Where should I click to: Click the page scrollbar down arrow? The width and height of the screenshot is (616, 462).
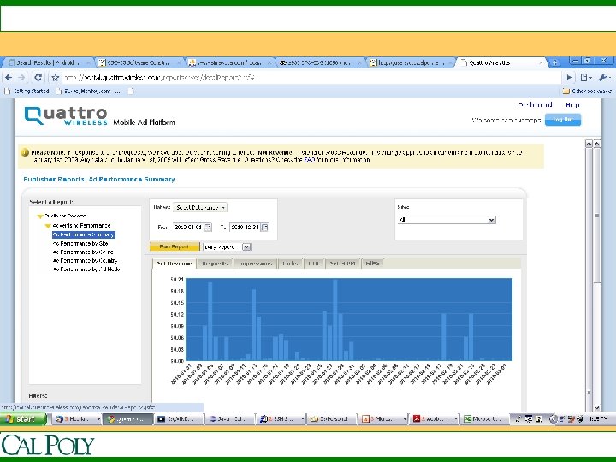[x=597, y=408]
